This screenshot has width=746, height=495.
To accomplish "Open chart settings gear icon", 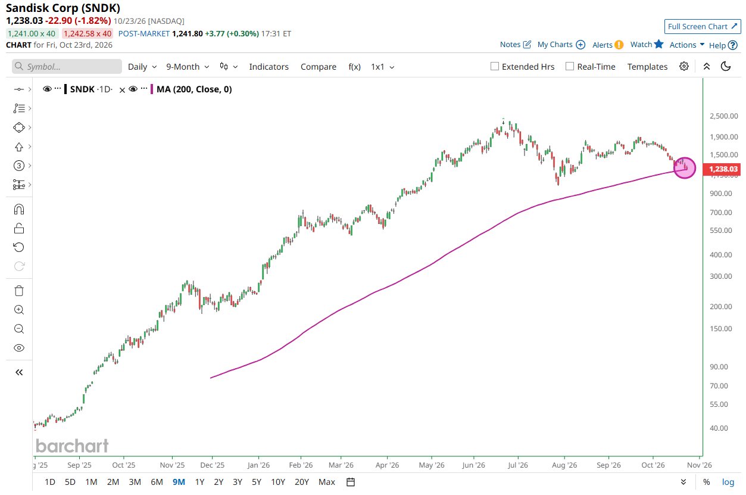I will pos(684,66).
